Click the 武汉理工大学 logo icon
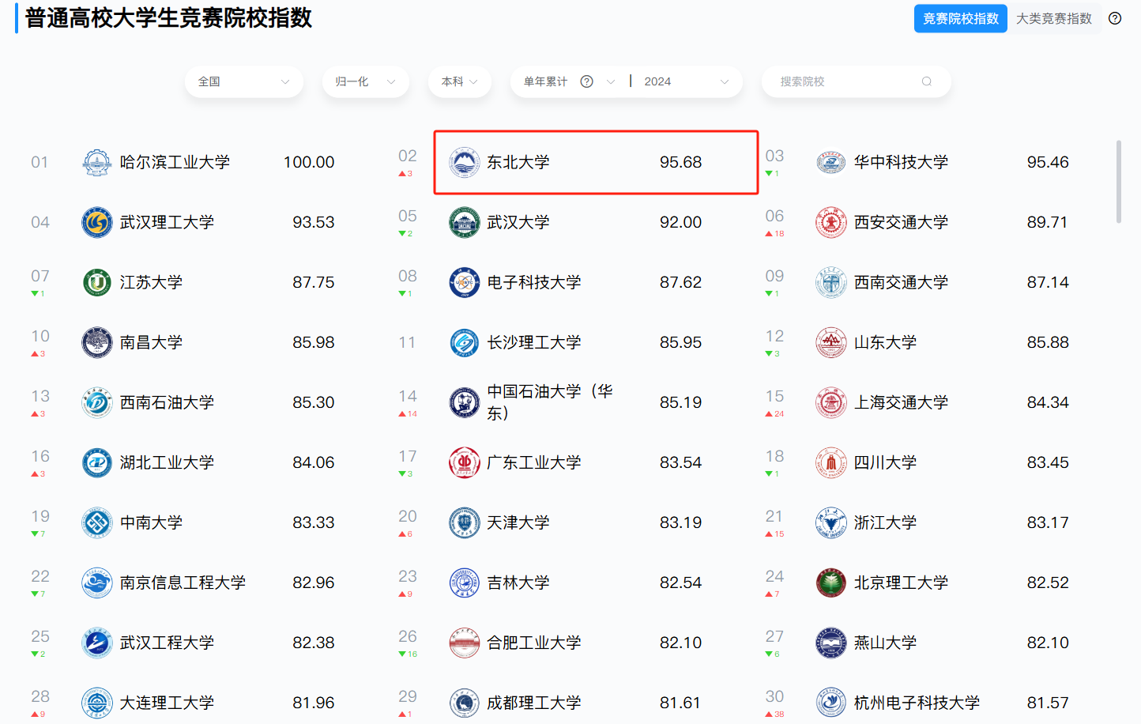 pos(97,222)
